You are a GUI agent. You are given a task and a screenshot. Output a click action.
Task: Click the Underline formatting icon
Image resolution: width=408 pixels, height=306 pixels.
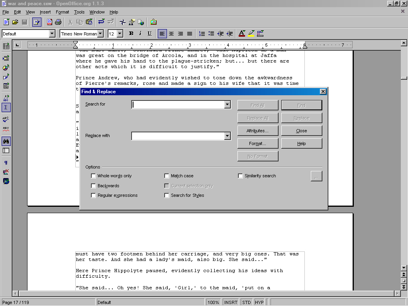[149, 34]
